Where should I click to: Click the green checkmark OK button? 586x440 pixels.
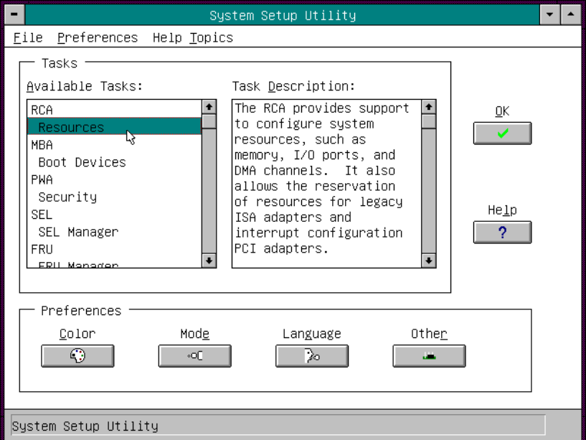tap(502, 134)
